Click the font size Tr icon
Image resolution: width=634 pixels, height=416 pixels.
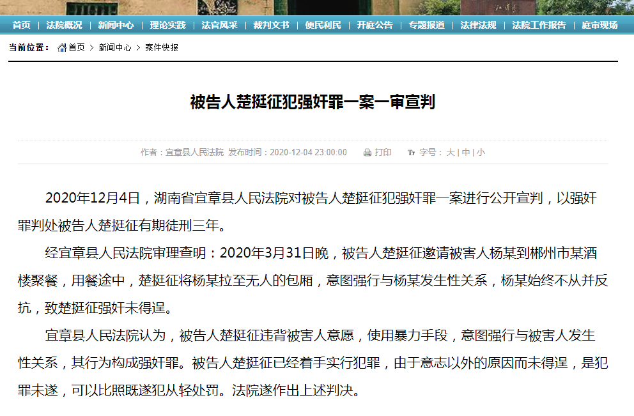point(411,153)
